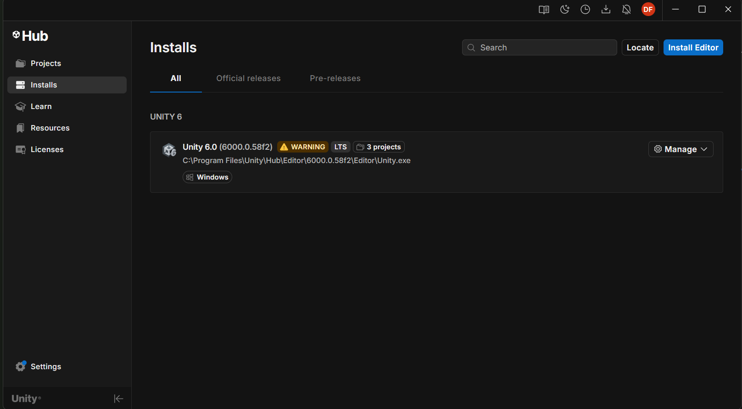Open the Licenses section
Image resolution: width=742 pixels, height=409 pixels.
[67, 149]
